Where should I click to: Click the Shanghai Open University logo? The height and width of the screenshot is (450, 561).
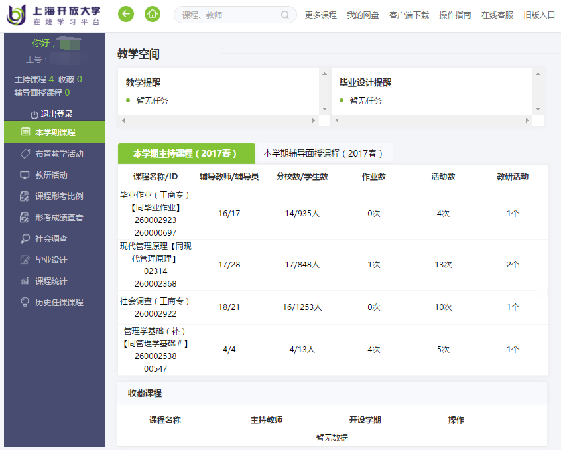click(54, 15)
